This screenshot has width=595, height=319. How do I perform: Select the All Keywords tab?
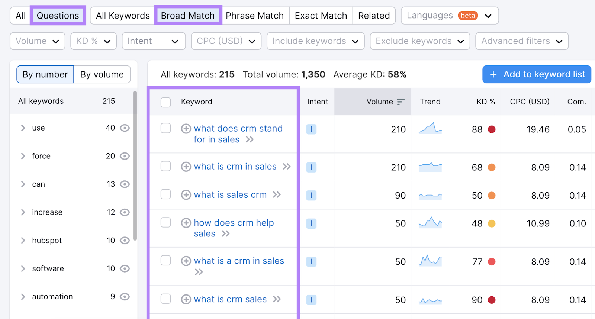click(x=122, y=15)
